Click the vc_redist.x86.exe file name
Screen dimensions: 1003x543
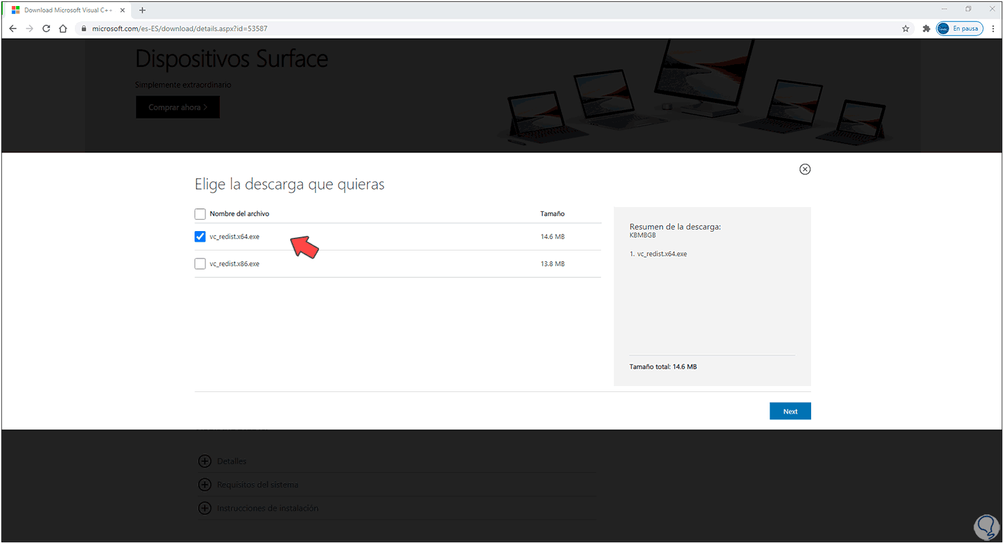pyautogui.click(x=235, y=264)
